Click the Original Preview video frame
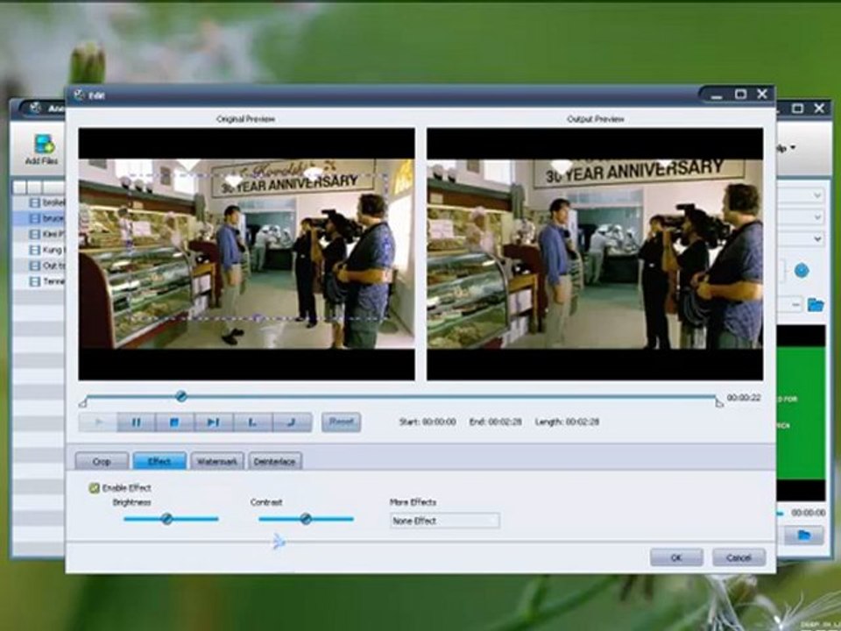The width and height of the screenshot is (841, 631). (247, 254)
